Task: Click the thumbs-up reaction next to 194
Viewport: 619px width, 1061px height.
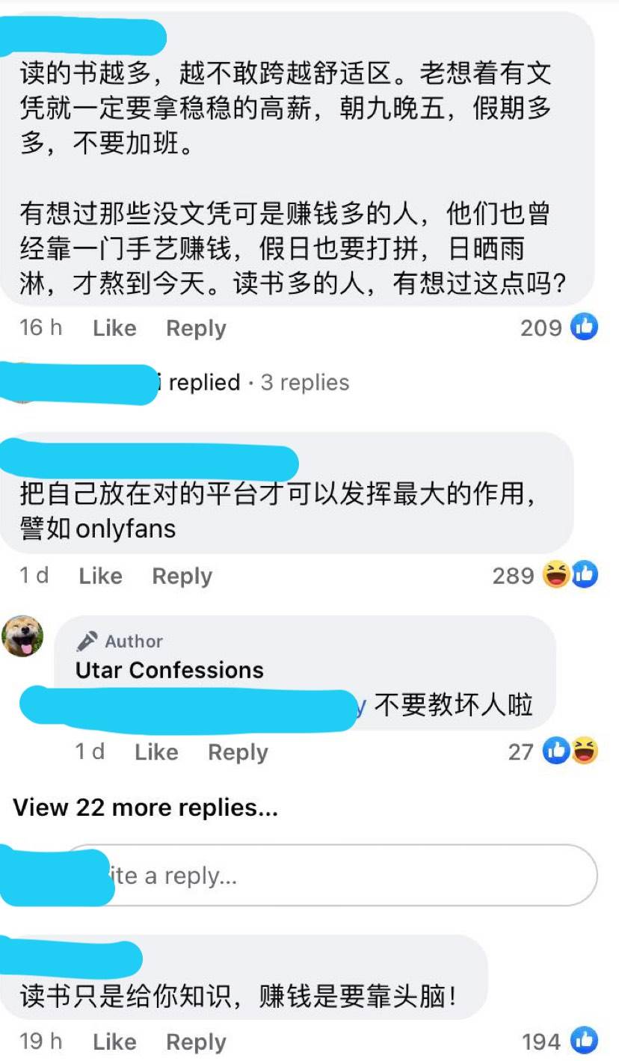Action: [x=585, y=1041]
